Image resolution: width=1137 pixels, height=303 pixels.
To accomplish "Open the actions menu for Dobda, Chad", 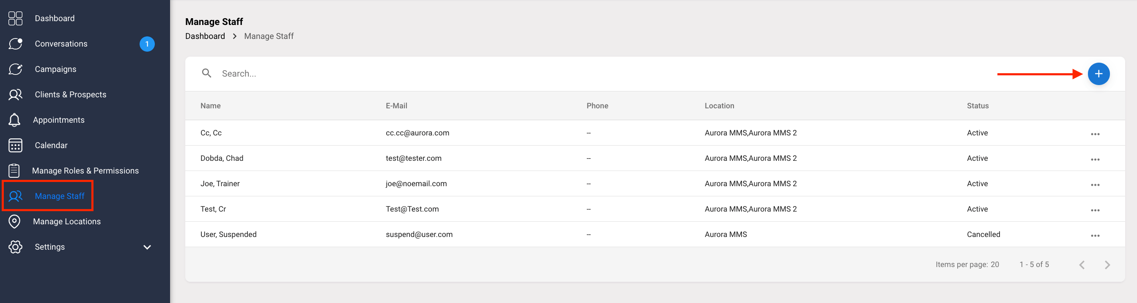I will 1095,160.
